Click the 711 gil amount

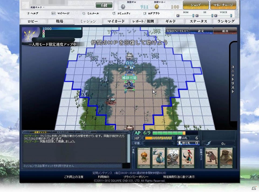coord(144,7)
